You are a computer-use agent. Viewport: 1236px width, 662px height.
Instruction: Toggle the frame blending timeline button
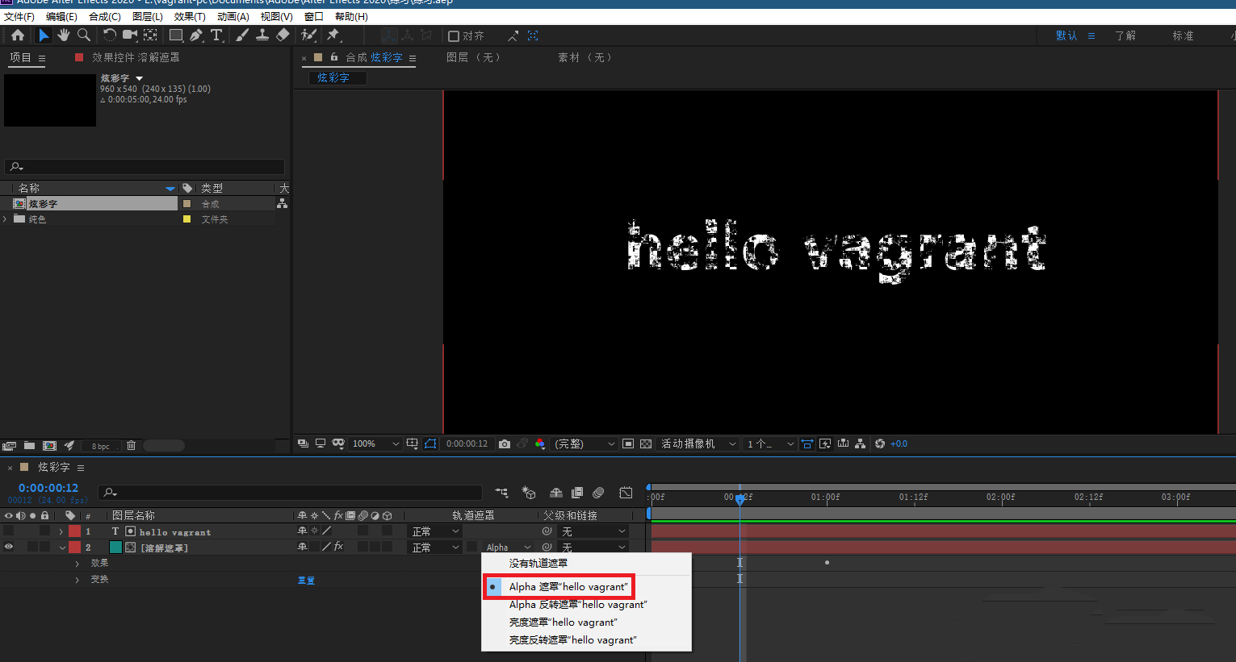(577, 493)
